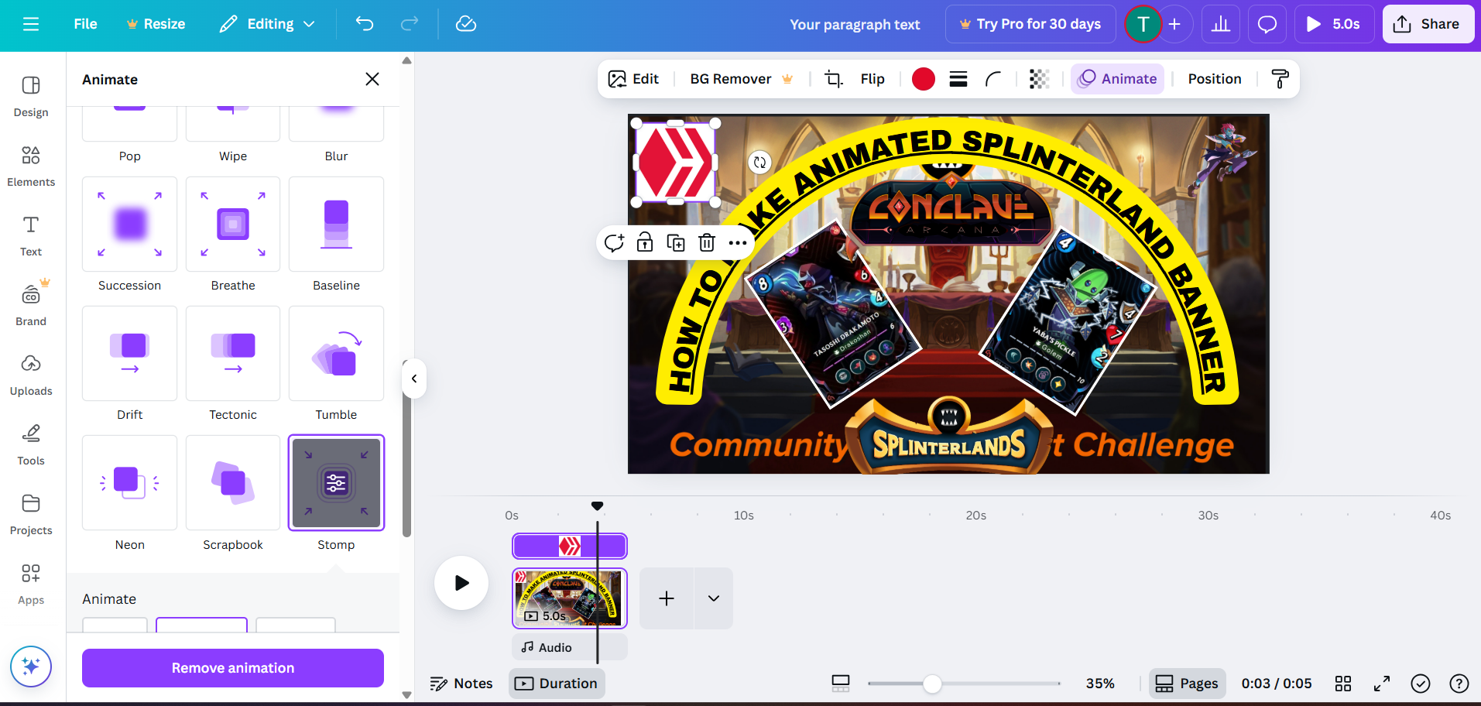This screenshot has width=1481, height=706.
Task: Apply the Baseline animation
Action: point(336,224)
